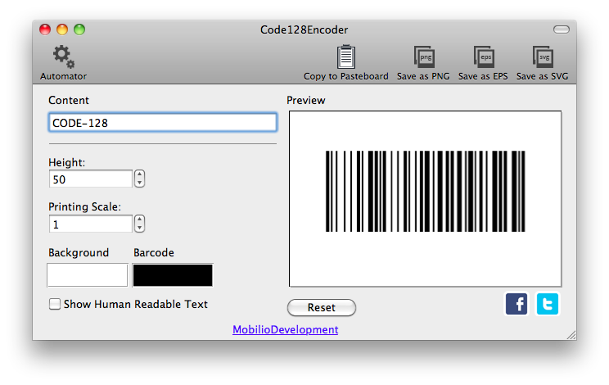
Task: Decrease Printing Scale with stepper down arrow
Action: pyautogui.click(x=139, y=228)
